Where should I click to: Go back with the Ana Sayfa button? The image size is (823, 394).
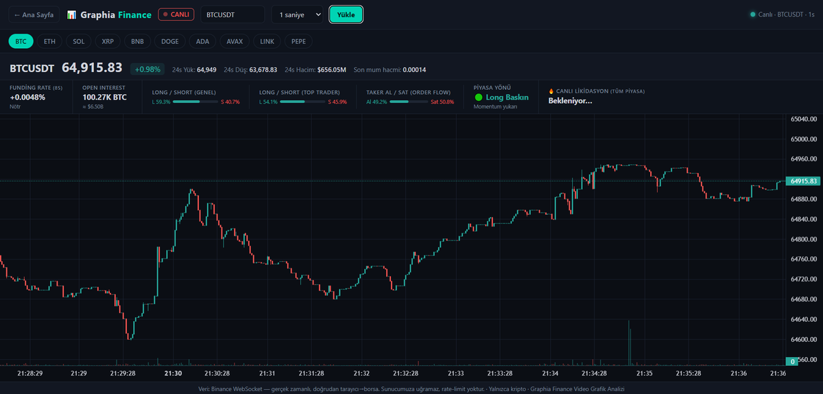point(34,14)
